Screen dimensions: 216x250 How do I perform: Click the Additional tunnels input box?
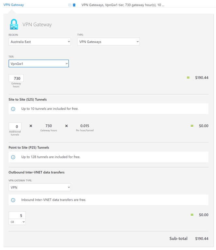(x=15, y=127)
